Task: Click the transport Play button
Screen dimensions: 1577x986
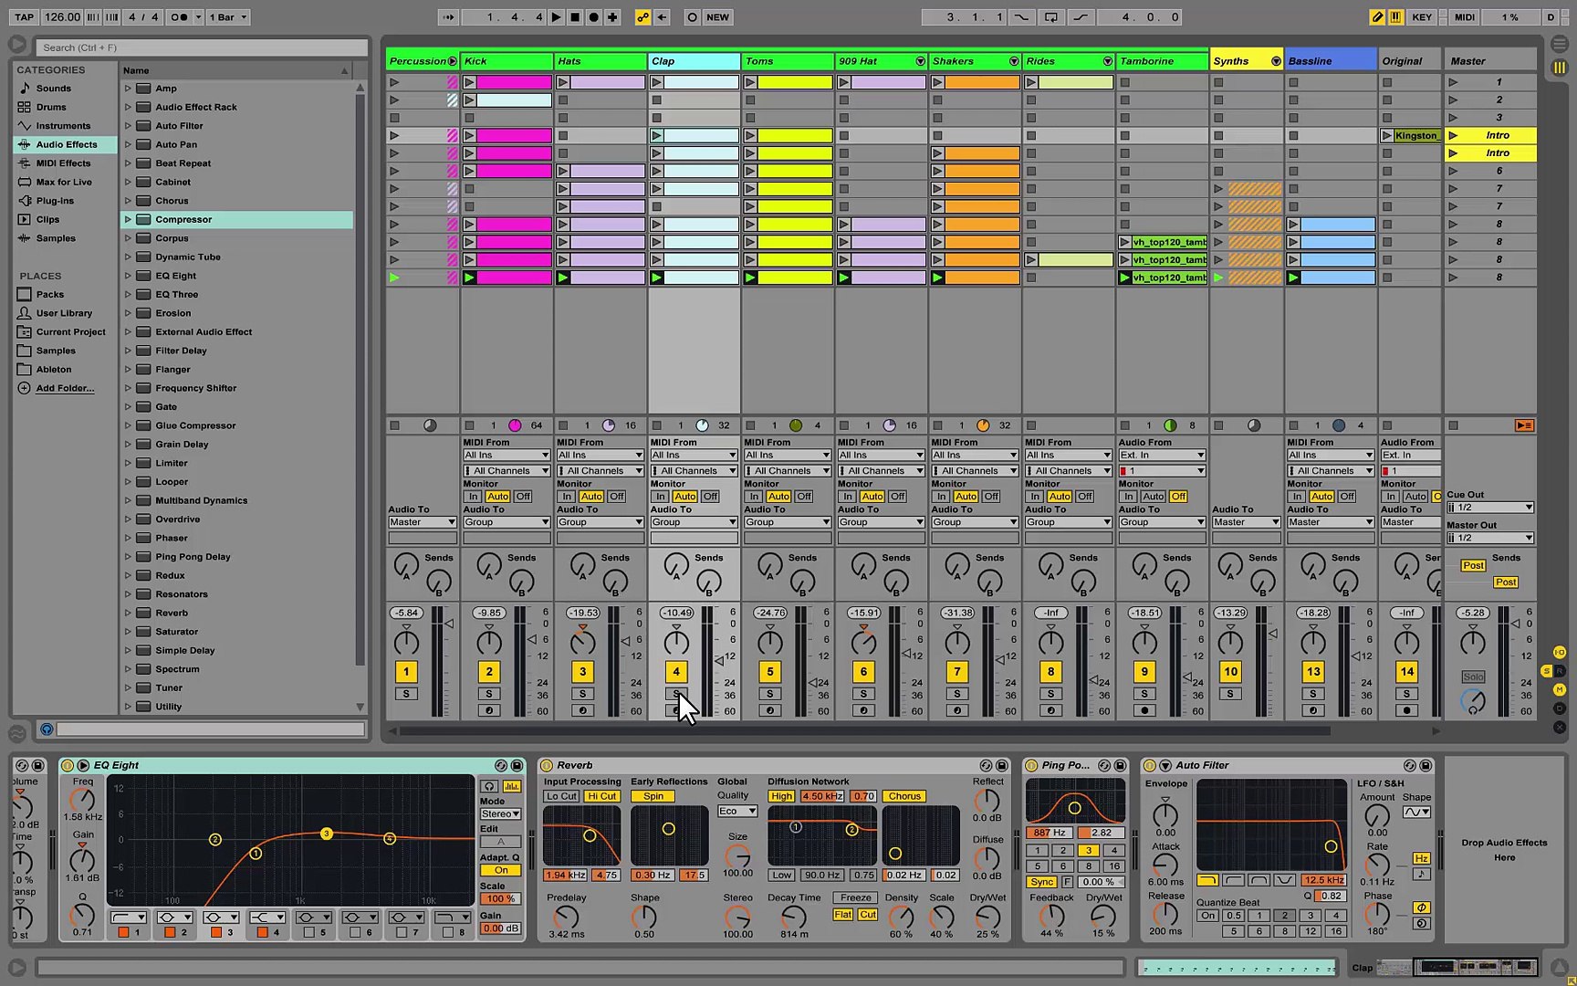Action: tap(556, 16)
